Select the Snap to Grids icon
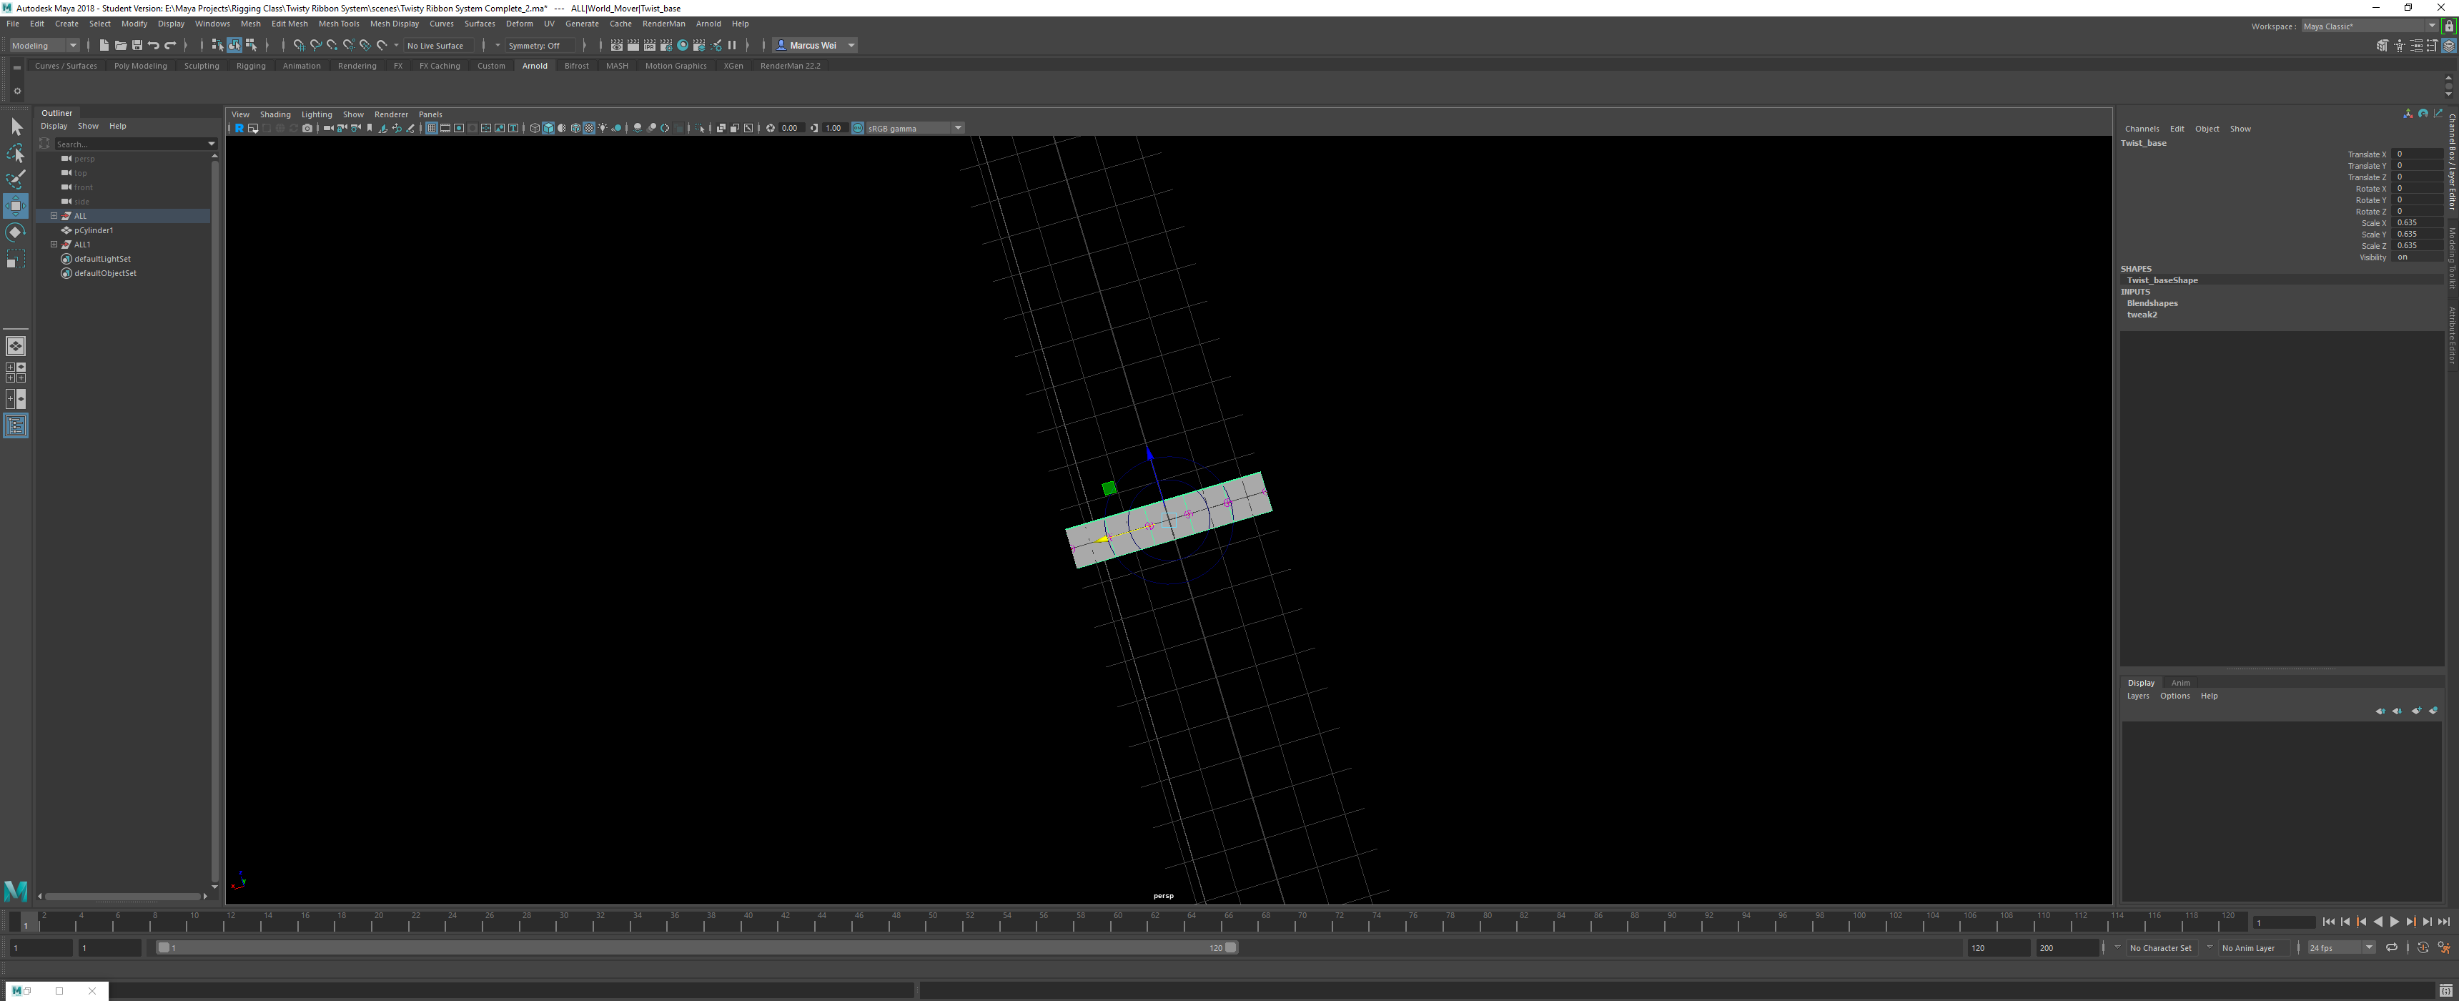The width and height of the screenshot is (2459, 1001). click(x=302, y=45)
